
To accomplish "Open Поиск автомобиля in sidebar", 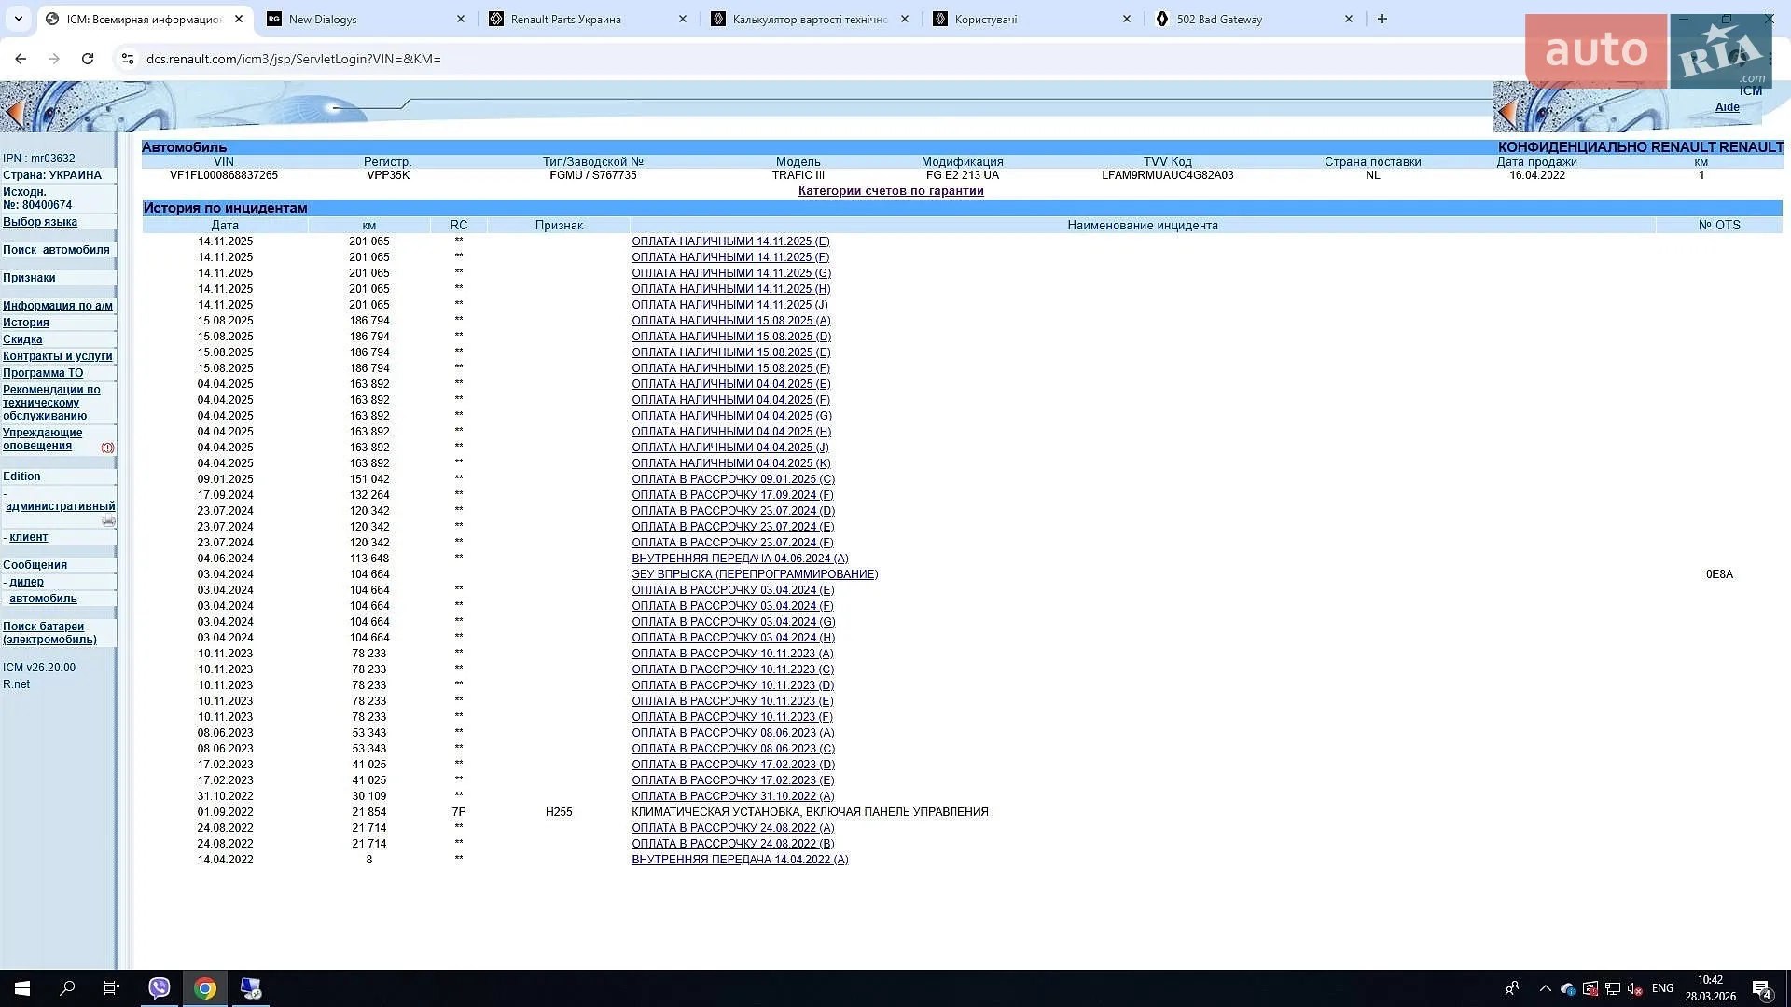I will coord(56,250).
